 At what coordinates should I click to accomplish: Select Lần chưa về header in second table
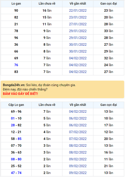(x=47, y=105)
